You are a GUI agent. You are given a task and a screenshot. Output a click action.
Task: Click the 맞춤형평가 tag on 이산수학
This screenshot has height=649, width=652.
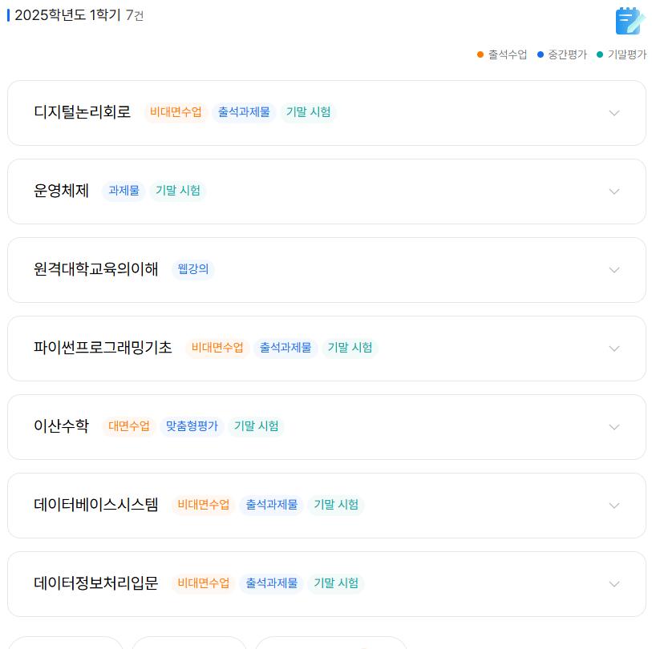[x=192, y=426]
